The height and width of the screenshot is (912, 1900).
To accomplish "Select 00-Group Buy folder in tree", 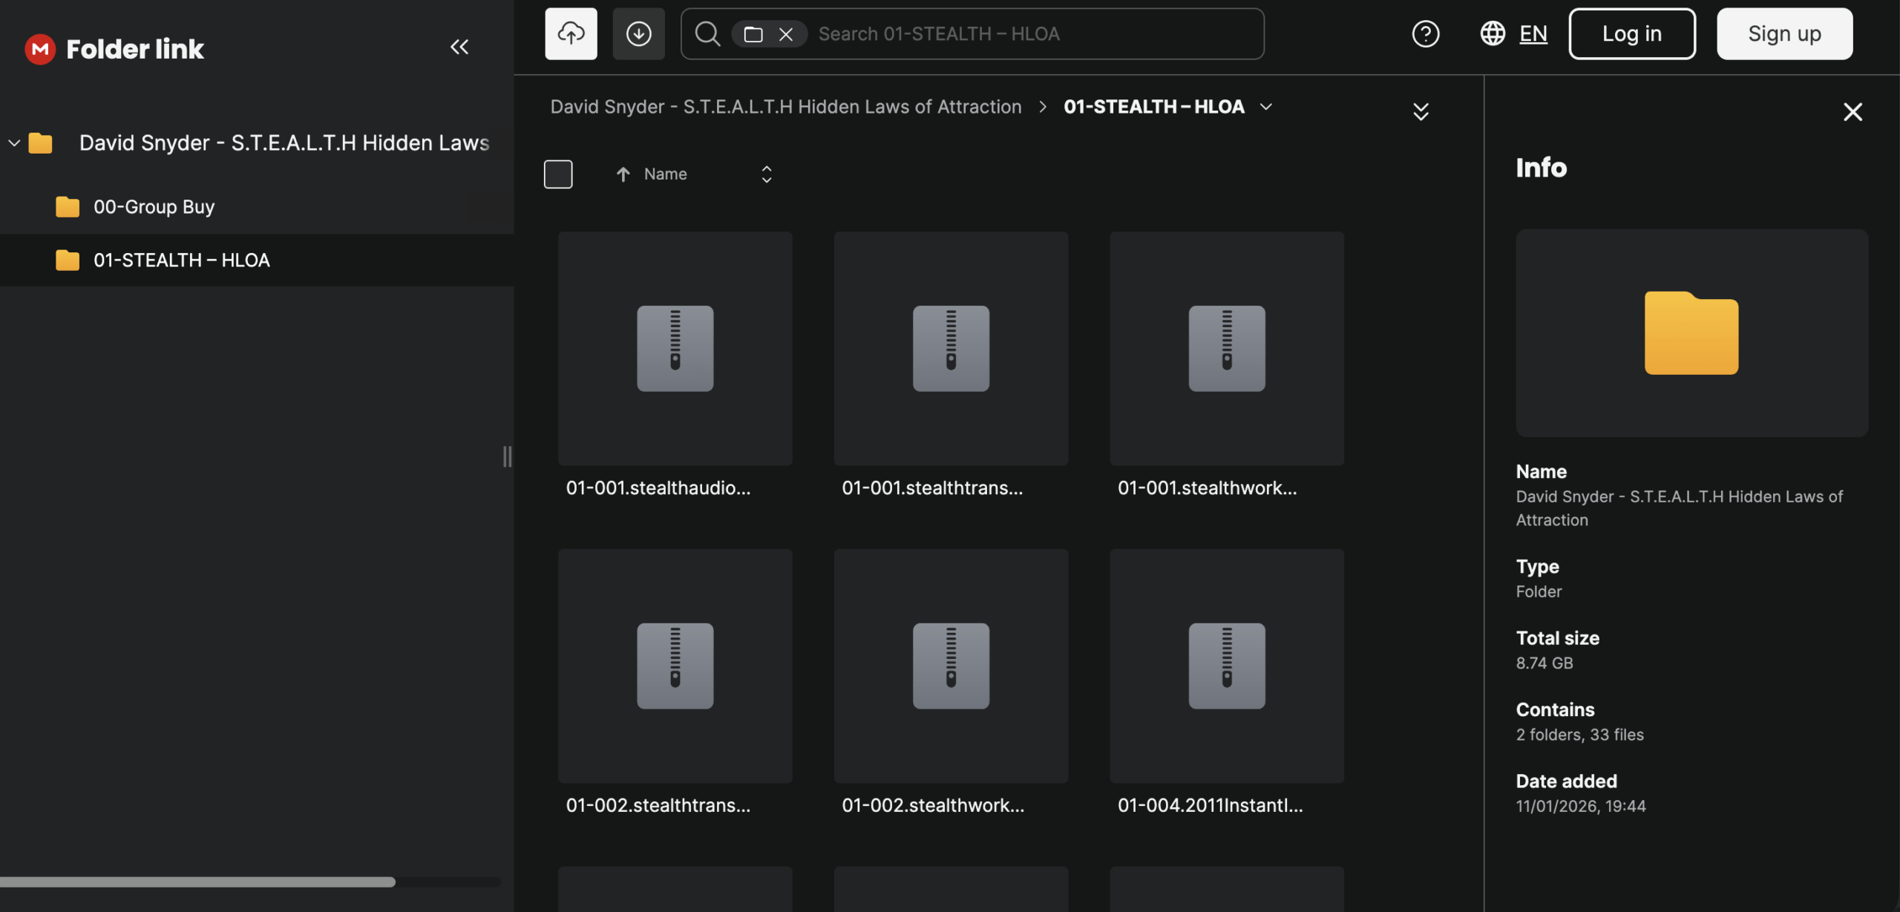I will pos(154,206).
